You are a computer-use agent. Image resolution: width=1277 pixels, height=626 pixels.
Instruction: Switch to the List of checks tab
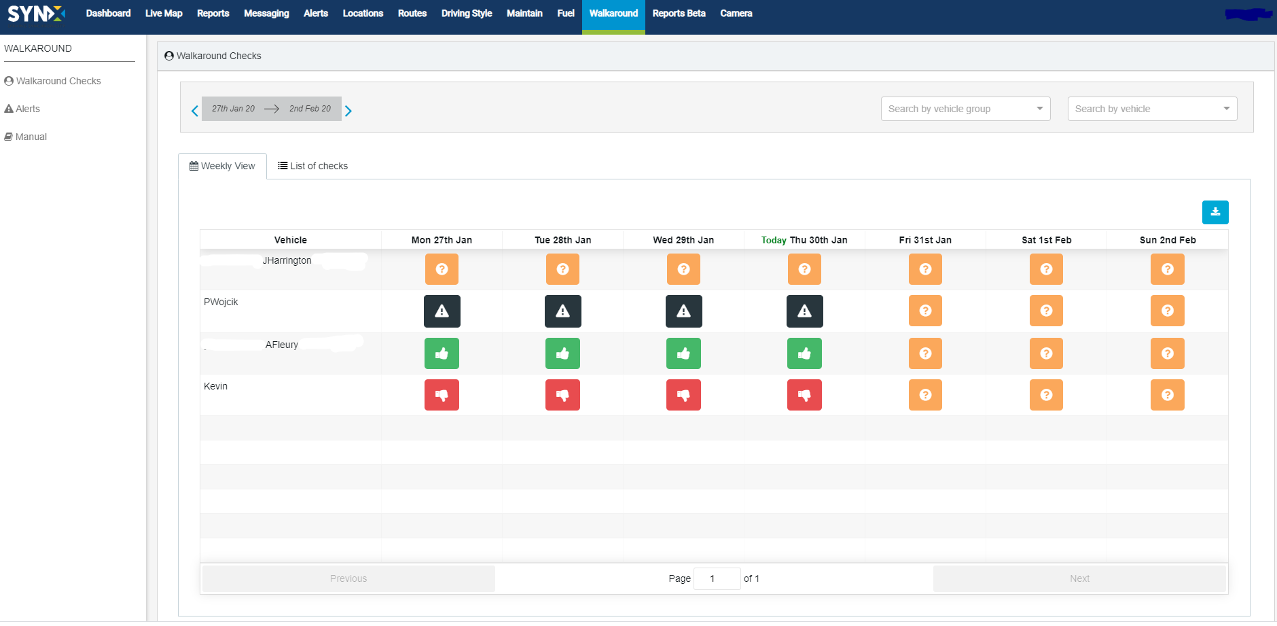click(312, 166)
